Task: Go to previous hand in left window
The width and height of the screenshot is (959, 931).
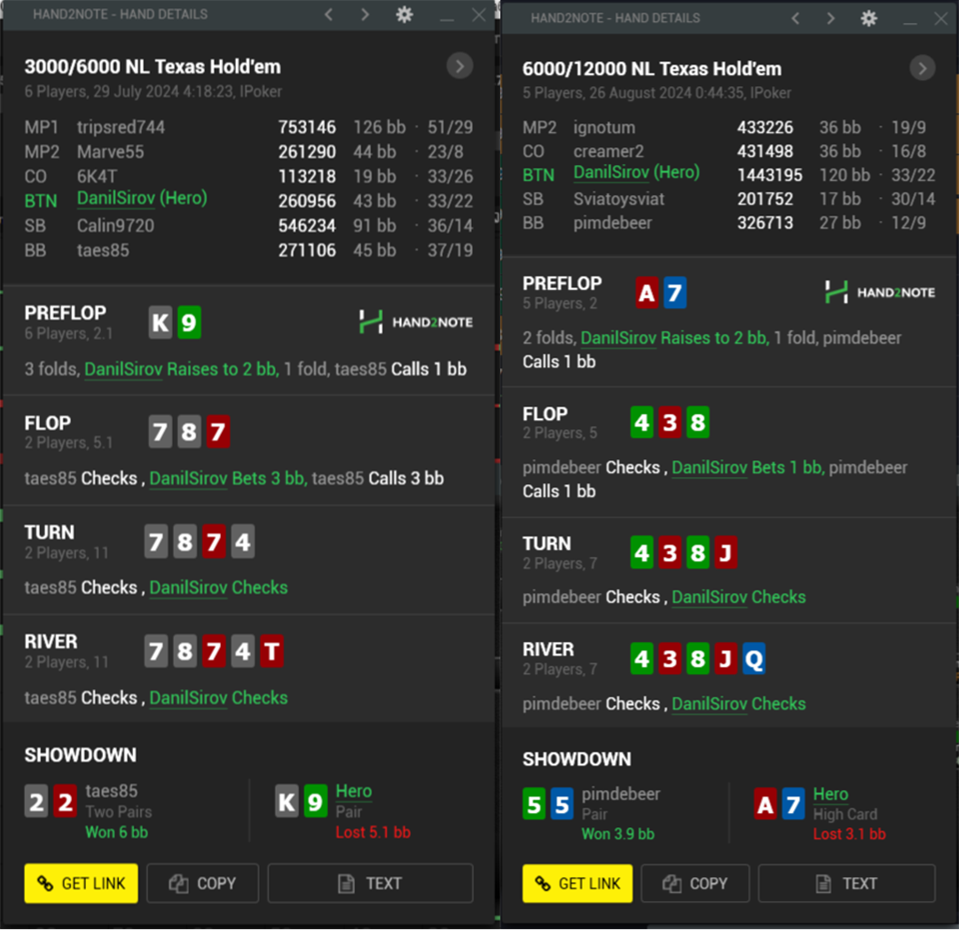Action: [329, 14]
